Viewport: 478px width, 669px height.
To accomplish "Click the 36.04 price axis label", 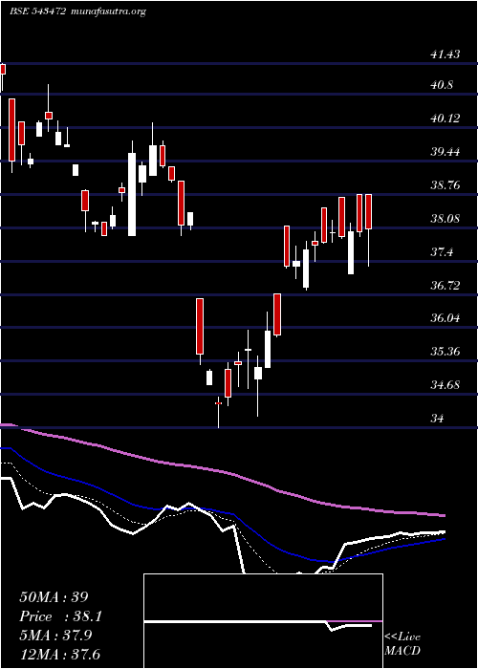I will click(x=445, y=318).
